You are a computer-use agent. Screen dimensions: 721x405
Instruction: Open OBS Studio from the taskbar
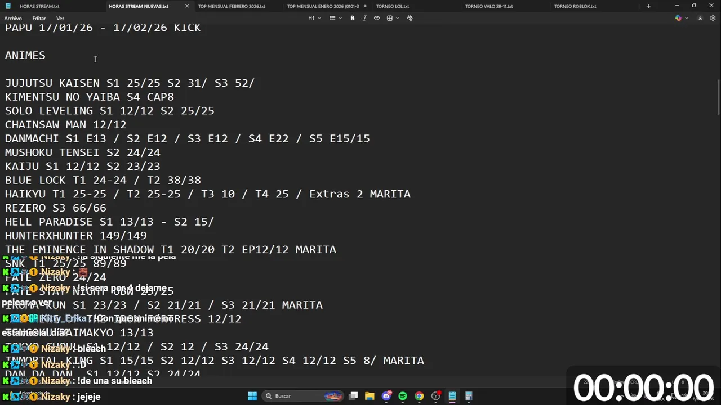pos(435,396)
